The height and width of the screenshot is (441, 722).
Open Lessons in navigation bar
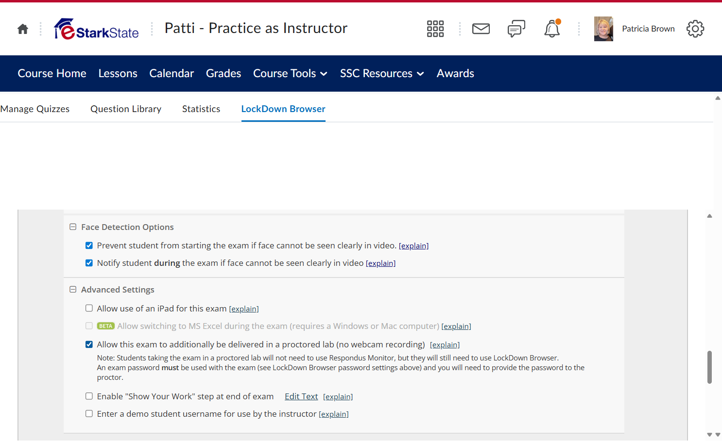pyautogui.click(x=118, y=74)
